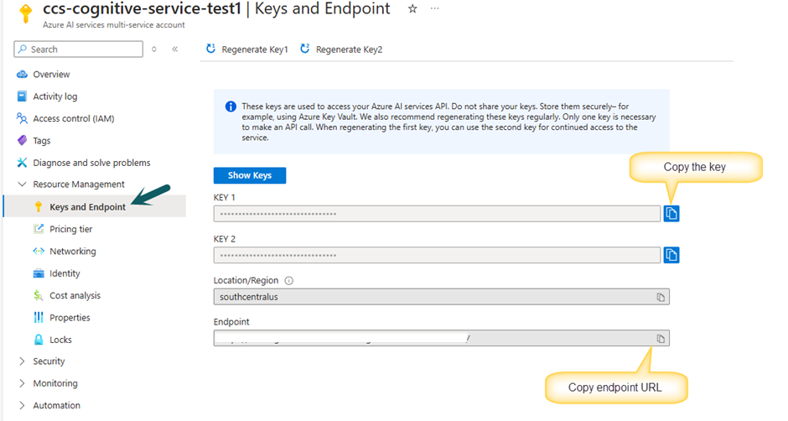Copy the Endpoint URL icon
The image size is (788, 421).
click(x=661, y=339)
